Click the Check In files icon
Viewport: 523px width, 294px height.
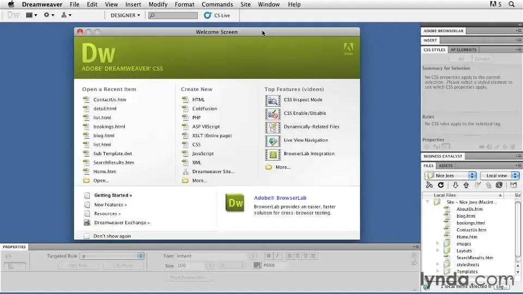[489, 185]
